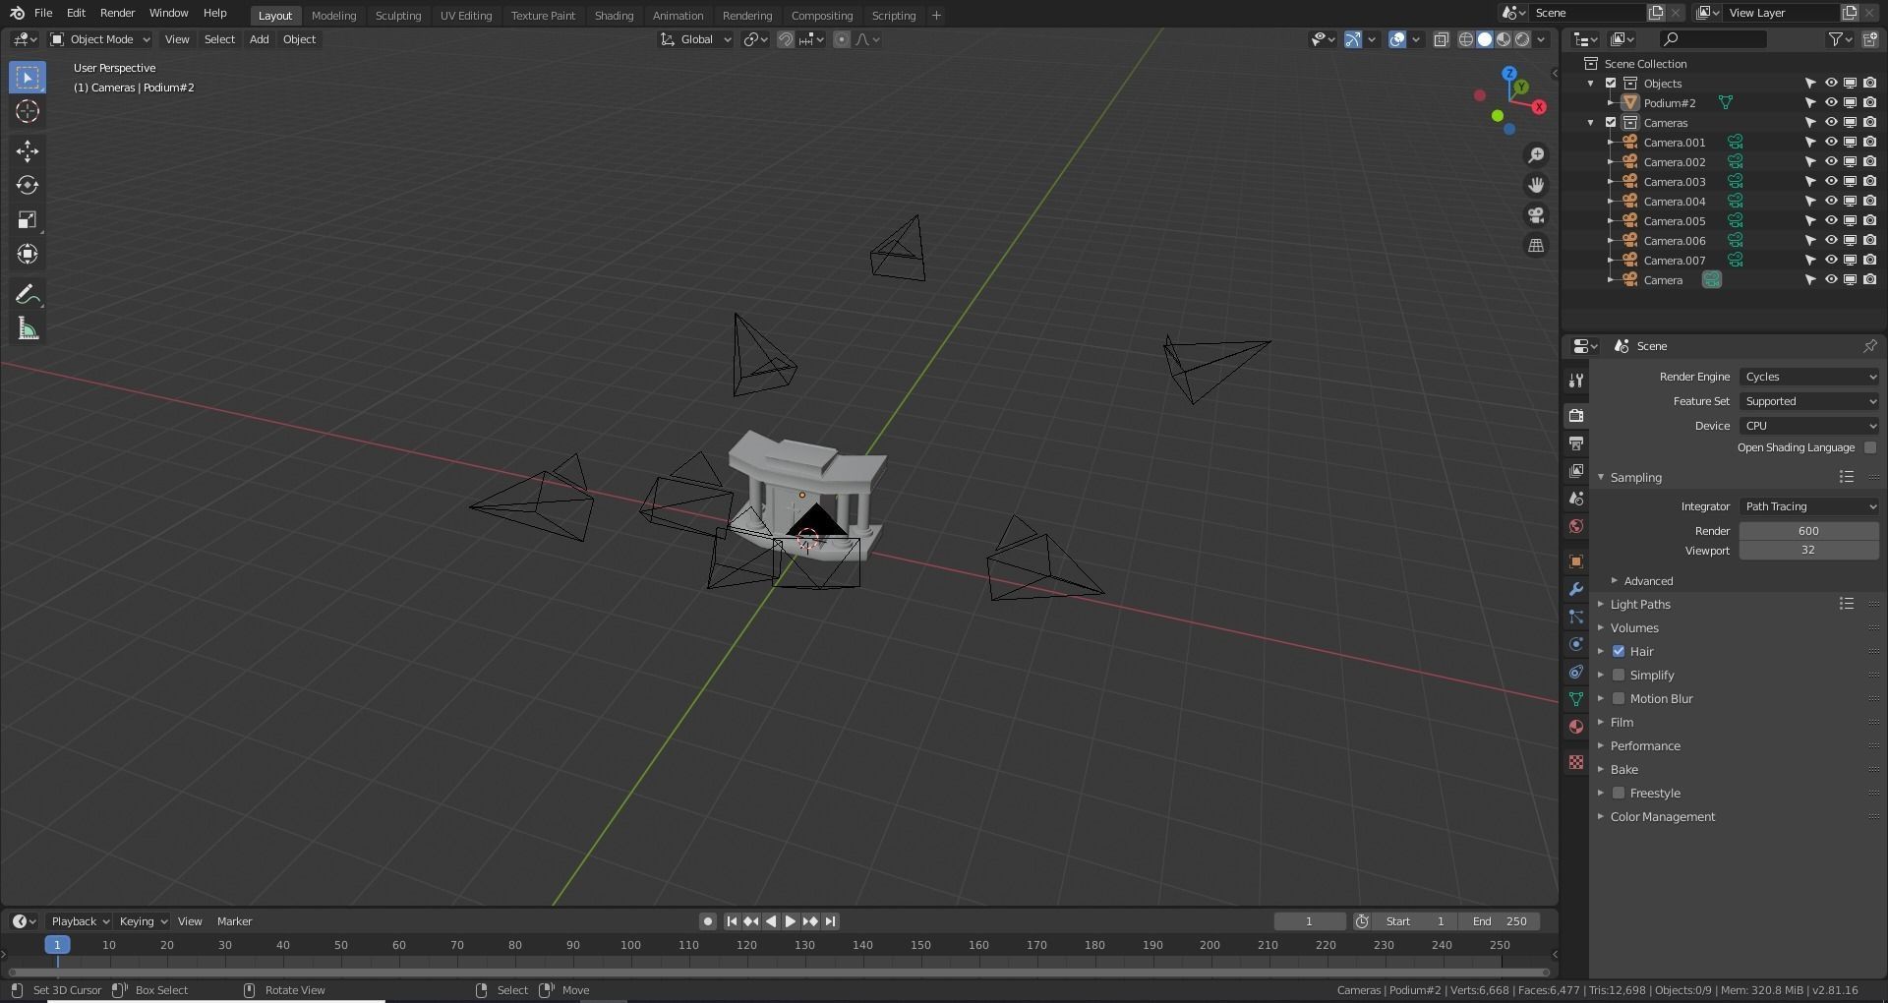Select the Cursor tool in toolbar

coord(28,111)
